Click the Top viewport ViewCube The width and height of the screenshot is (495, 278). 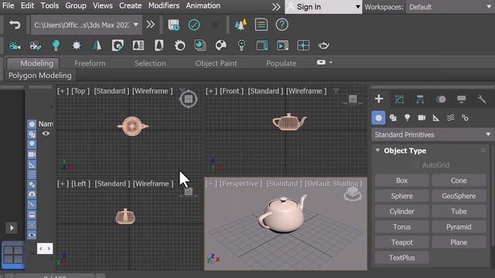click(x=189, y=100)
